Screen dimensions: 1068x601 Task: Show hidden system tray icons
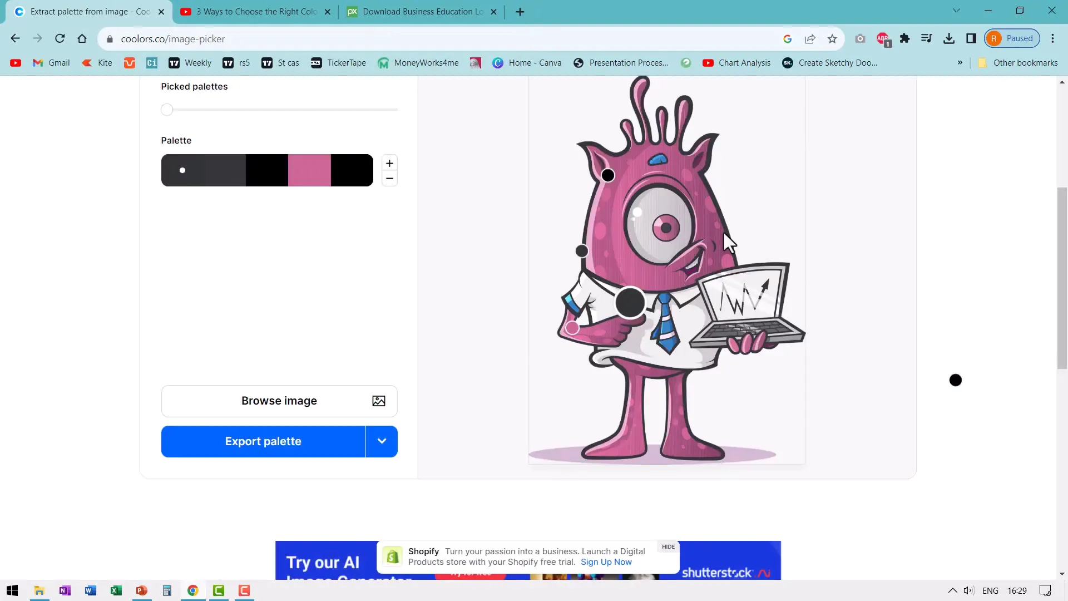pos(952,590)
